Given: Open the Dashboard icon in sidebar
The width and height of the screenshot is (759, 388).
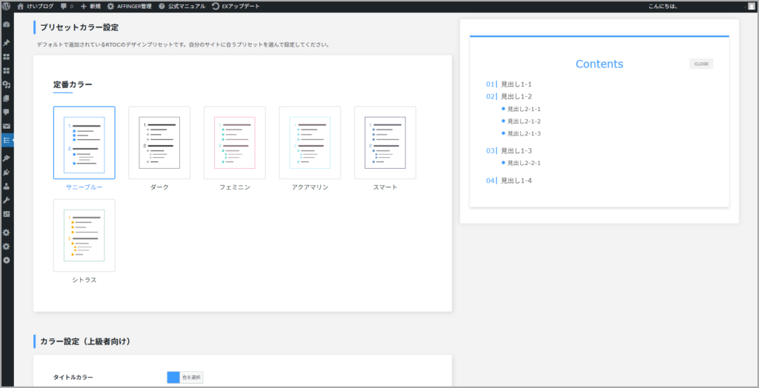Looking at the screenshot, I should coord(7,24).
